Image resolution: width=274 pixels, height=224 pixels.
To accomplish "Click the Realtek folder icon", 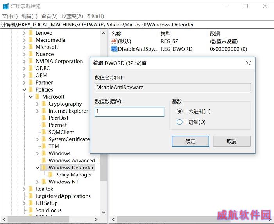I will tap(31, 189).
